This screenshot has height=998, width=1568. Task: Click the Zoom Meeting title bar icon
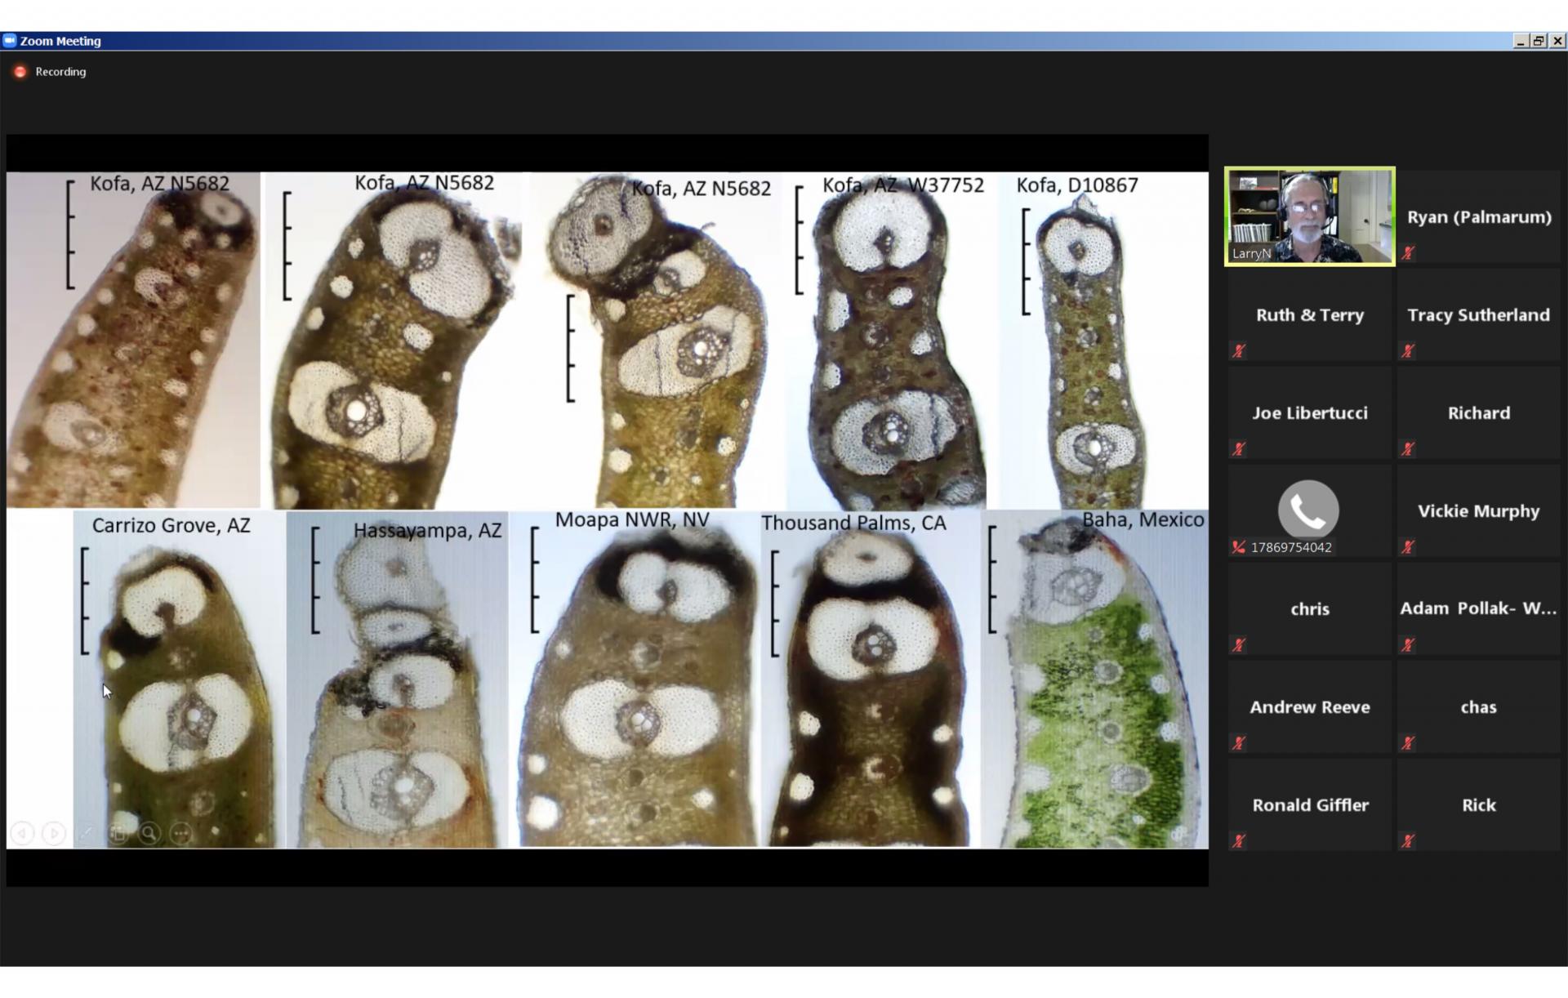coord(10,40)
